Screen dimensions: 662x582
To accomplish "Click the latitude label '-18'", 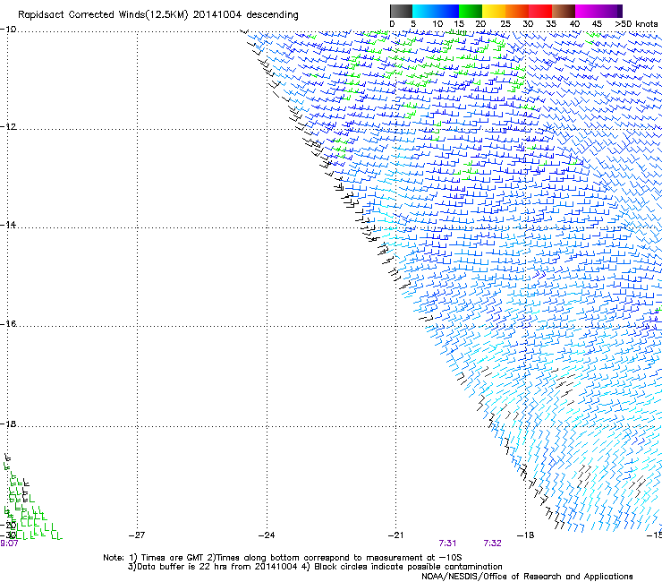I will point(8,424).
